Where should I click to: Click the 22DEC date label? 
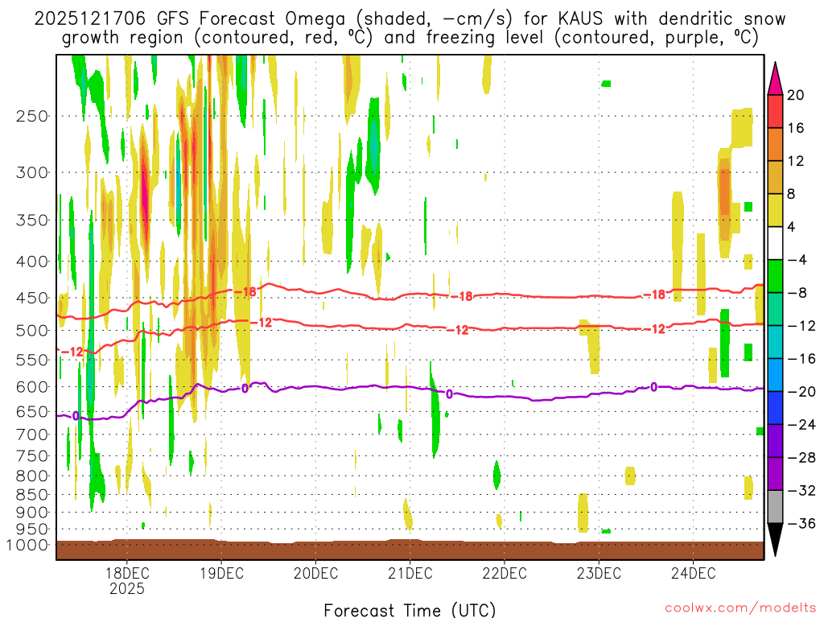click(x=504, y=573)
